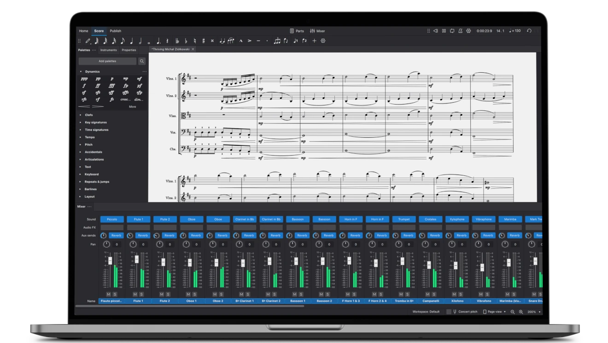Switch to the Publish tab

[115, 31]
